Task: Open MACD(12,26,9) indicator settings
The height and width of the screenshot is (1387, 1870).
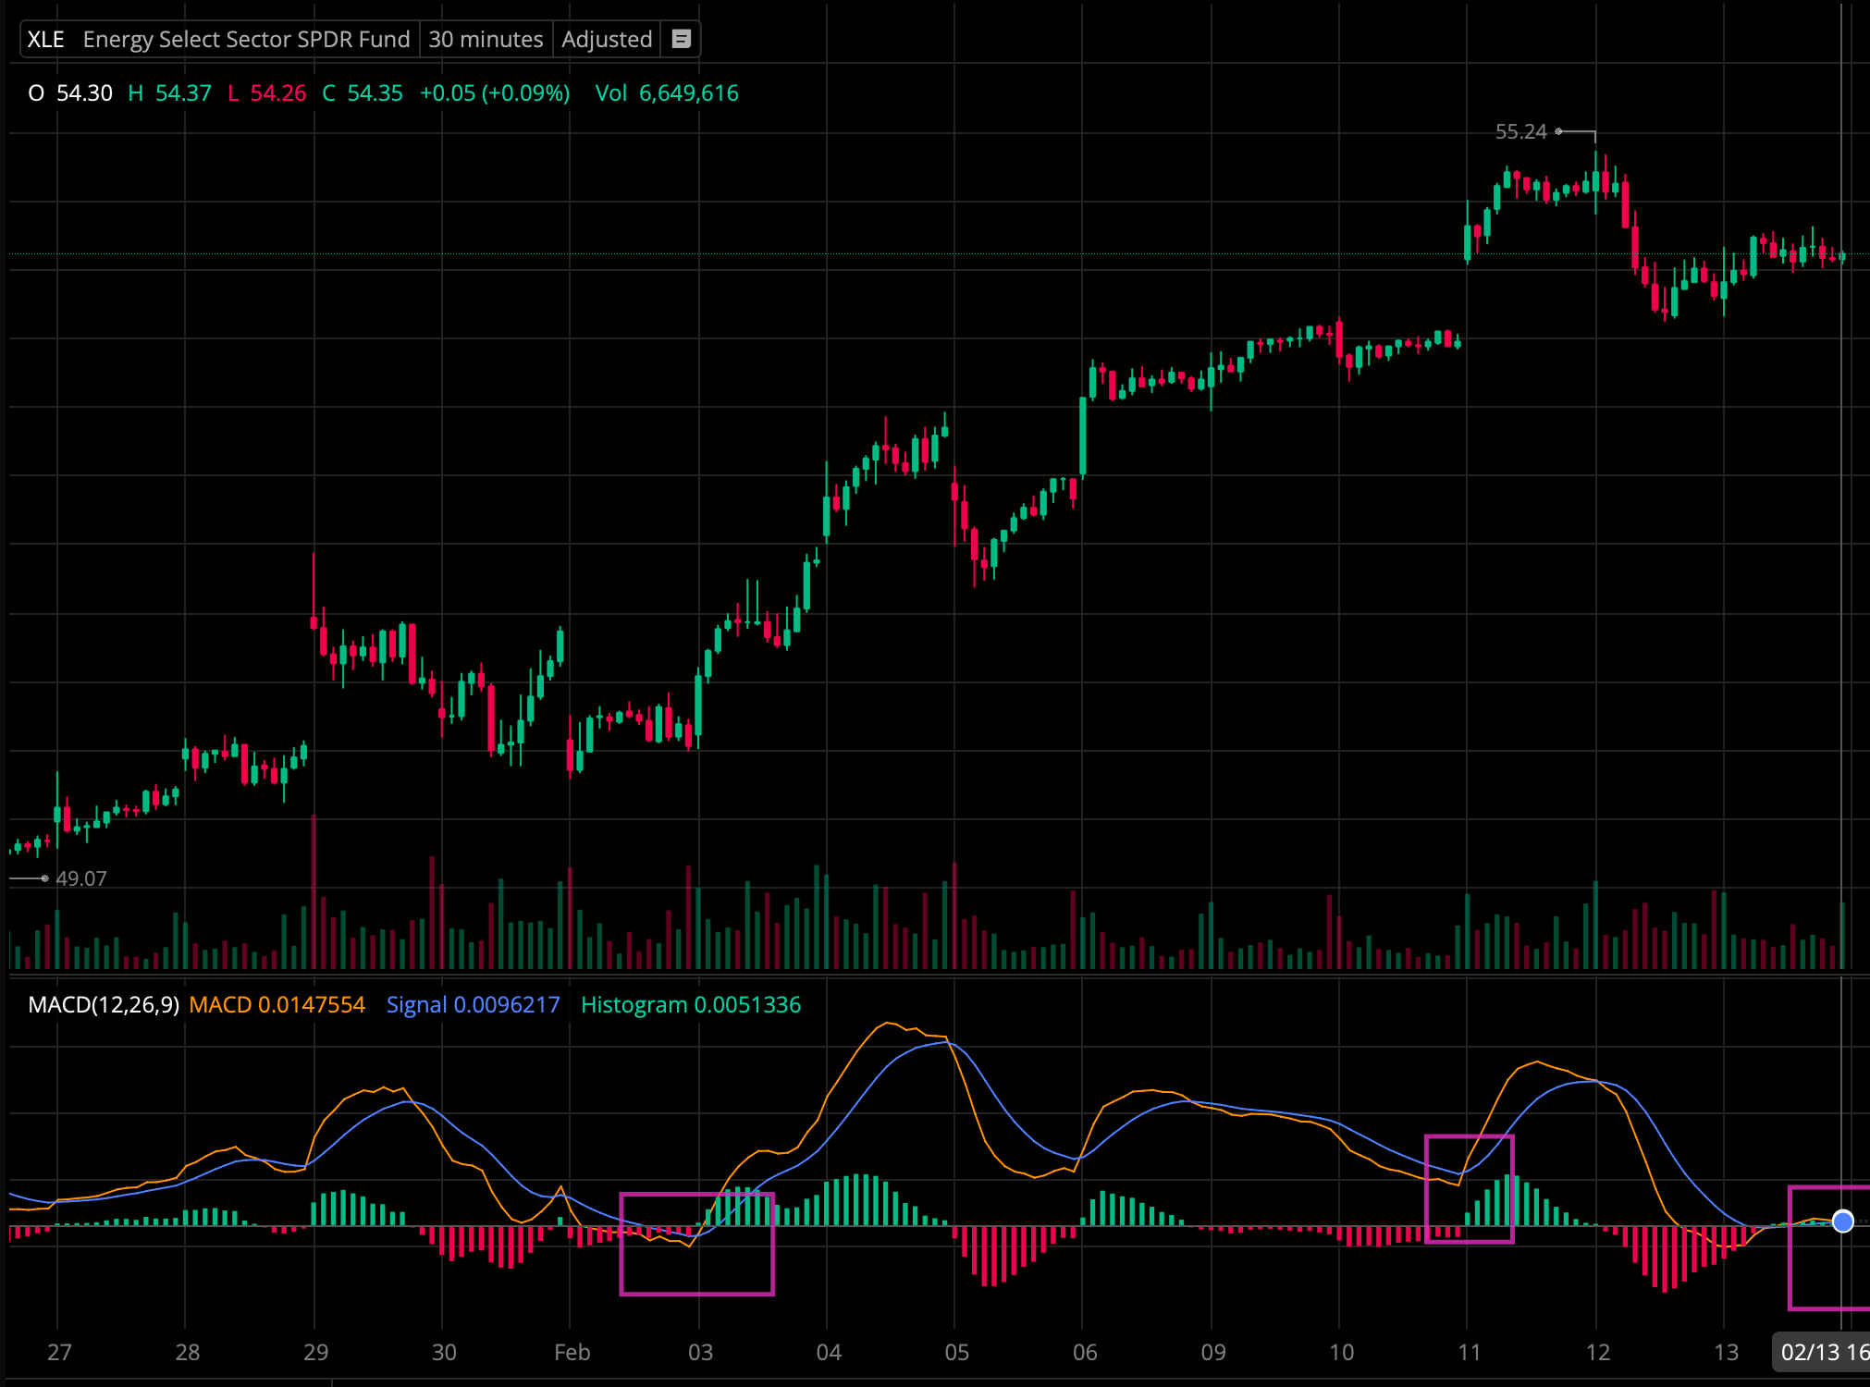Action: (x=103, y=1005)
